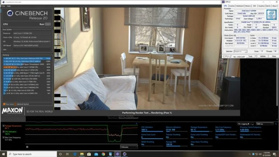Viewport: 279px width, 157px height.
Task: Click the Maxon logo
Action: (x=12, y=110)
